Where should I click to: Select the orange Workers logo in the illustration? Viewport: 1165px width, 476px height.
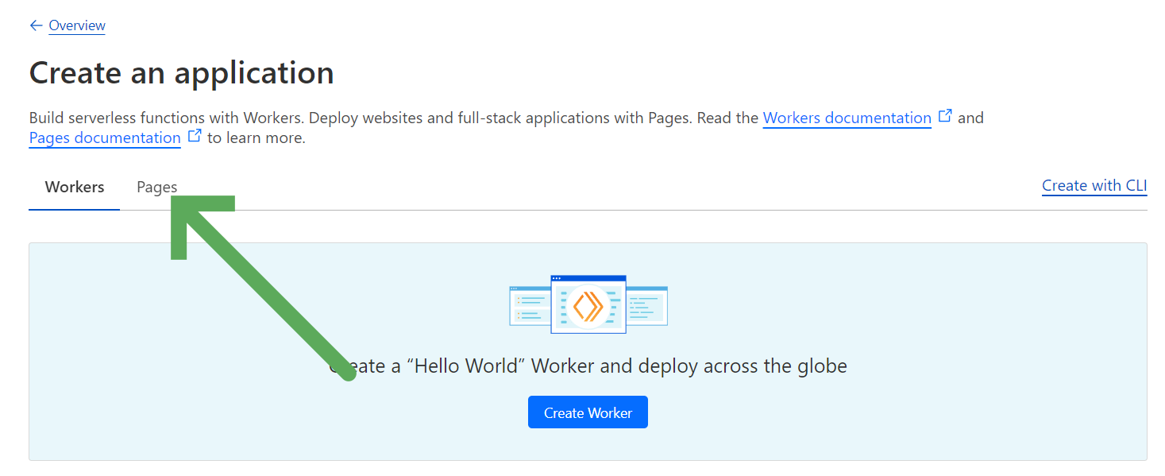[588, 306]
